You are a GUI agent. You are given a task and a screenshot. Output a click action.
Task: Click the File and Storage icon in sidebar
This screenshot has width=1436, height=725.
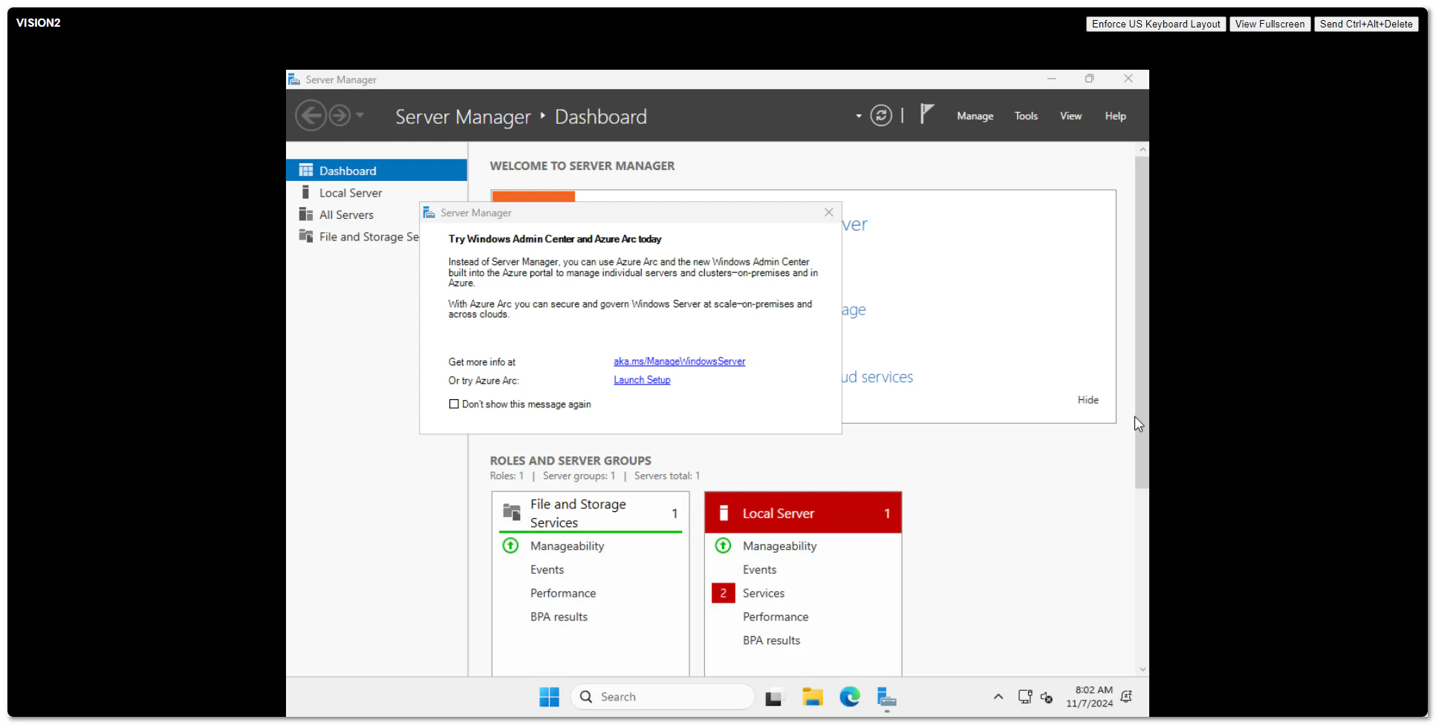click(x=305, y=236)
